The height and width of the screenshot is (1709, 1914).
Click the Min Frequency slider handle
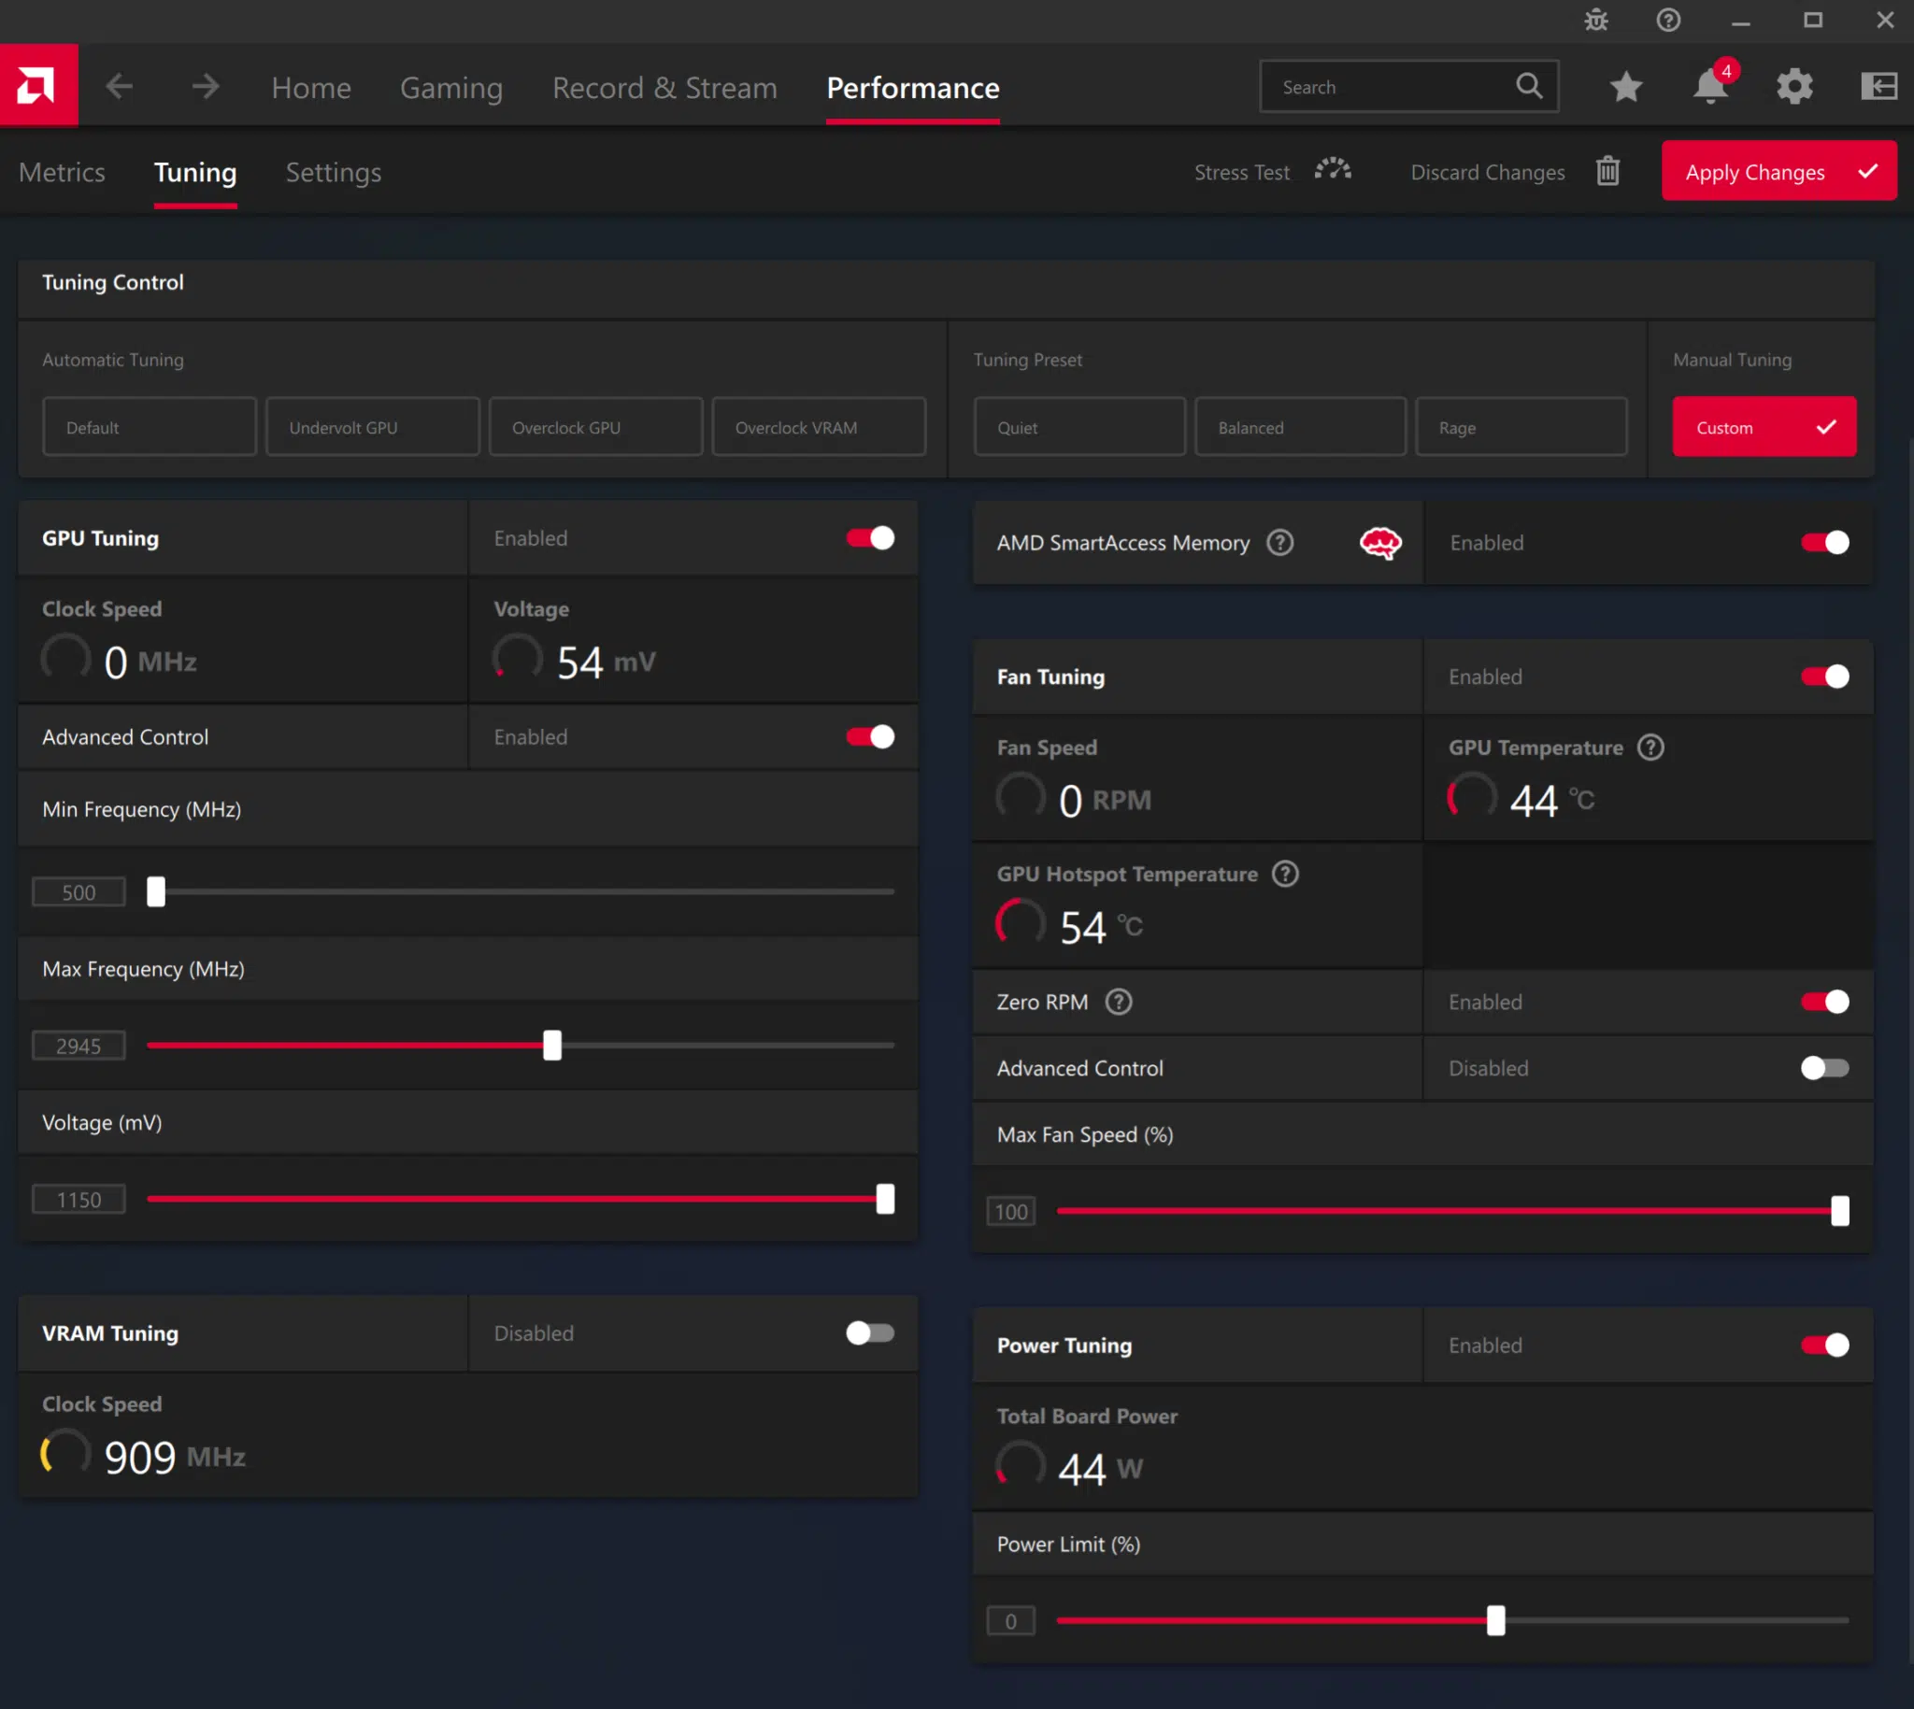(x=156, y=891)
